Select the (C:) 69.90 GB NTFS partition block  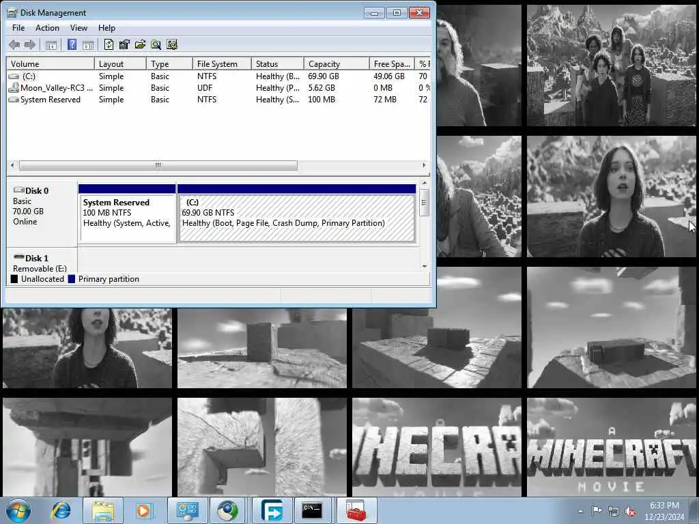(x=296, y=214)
